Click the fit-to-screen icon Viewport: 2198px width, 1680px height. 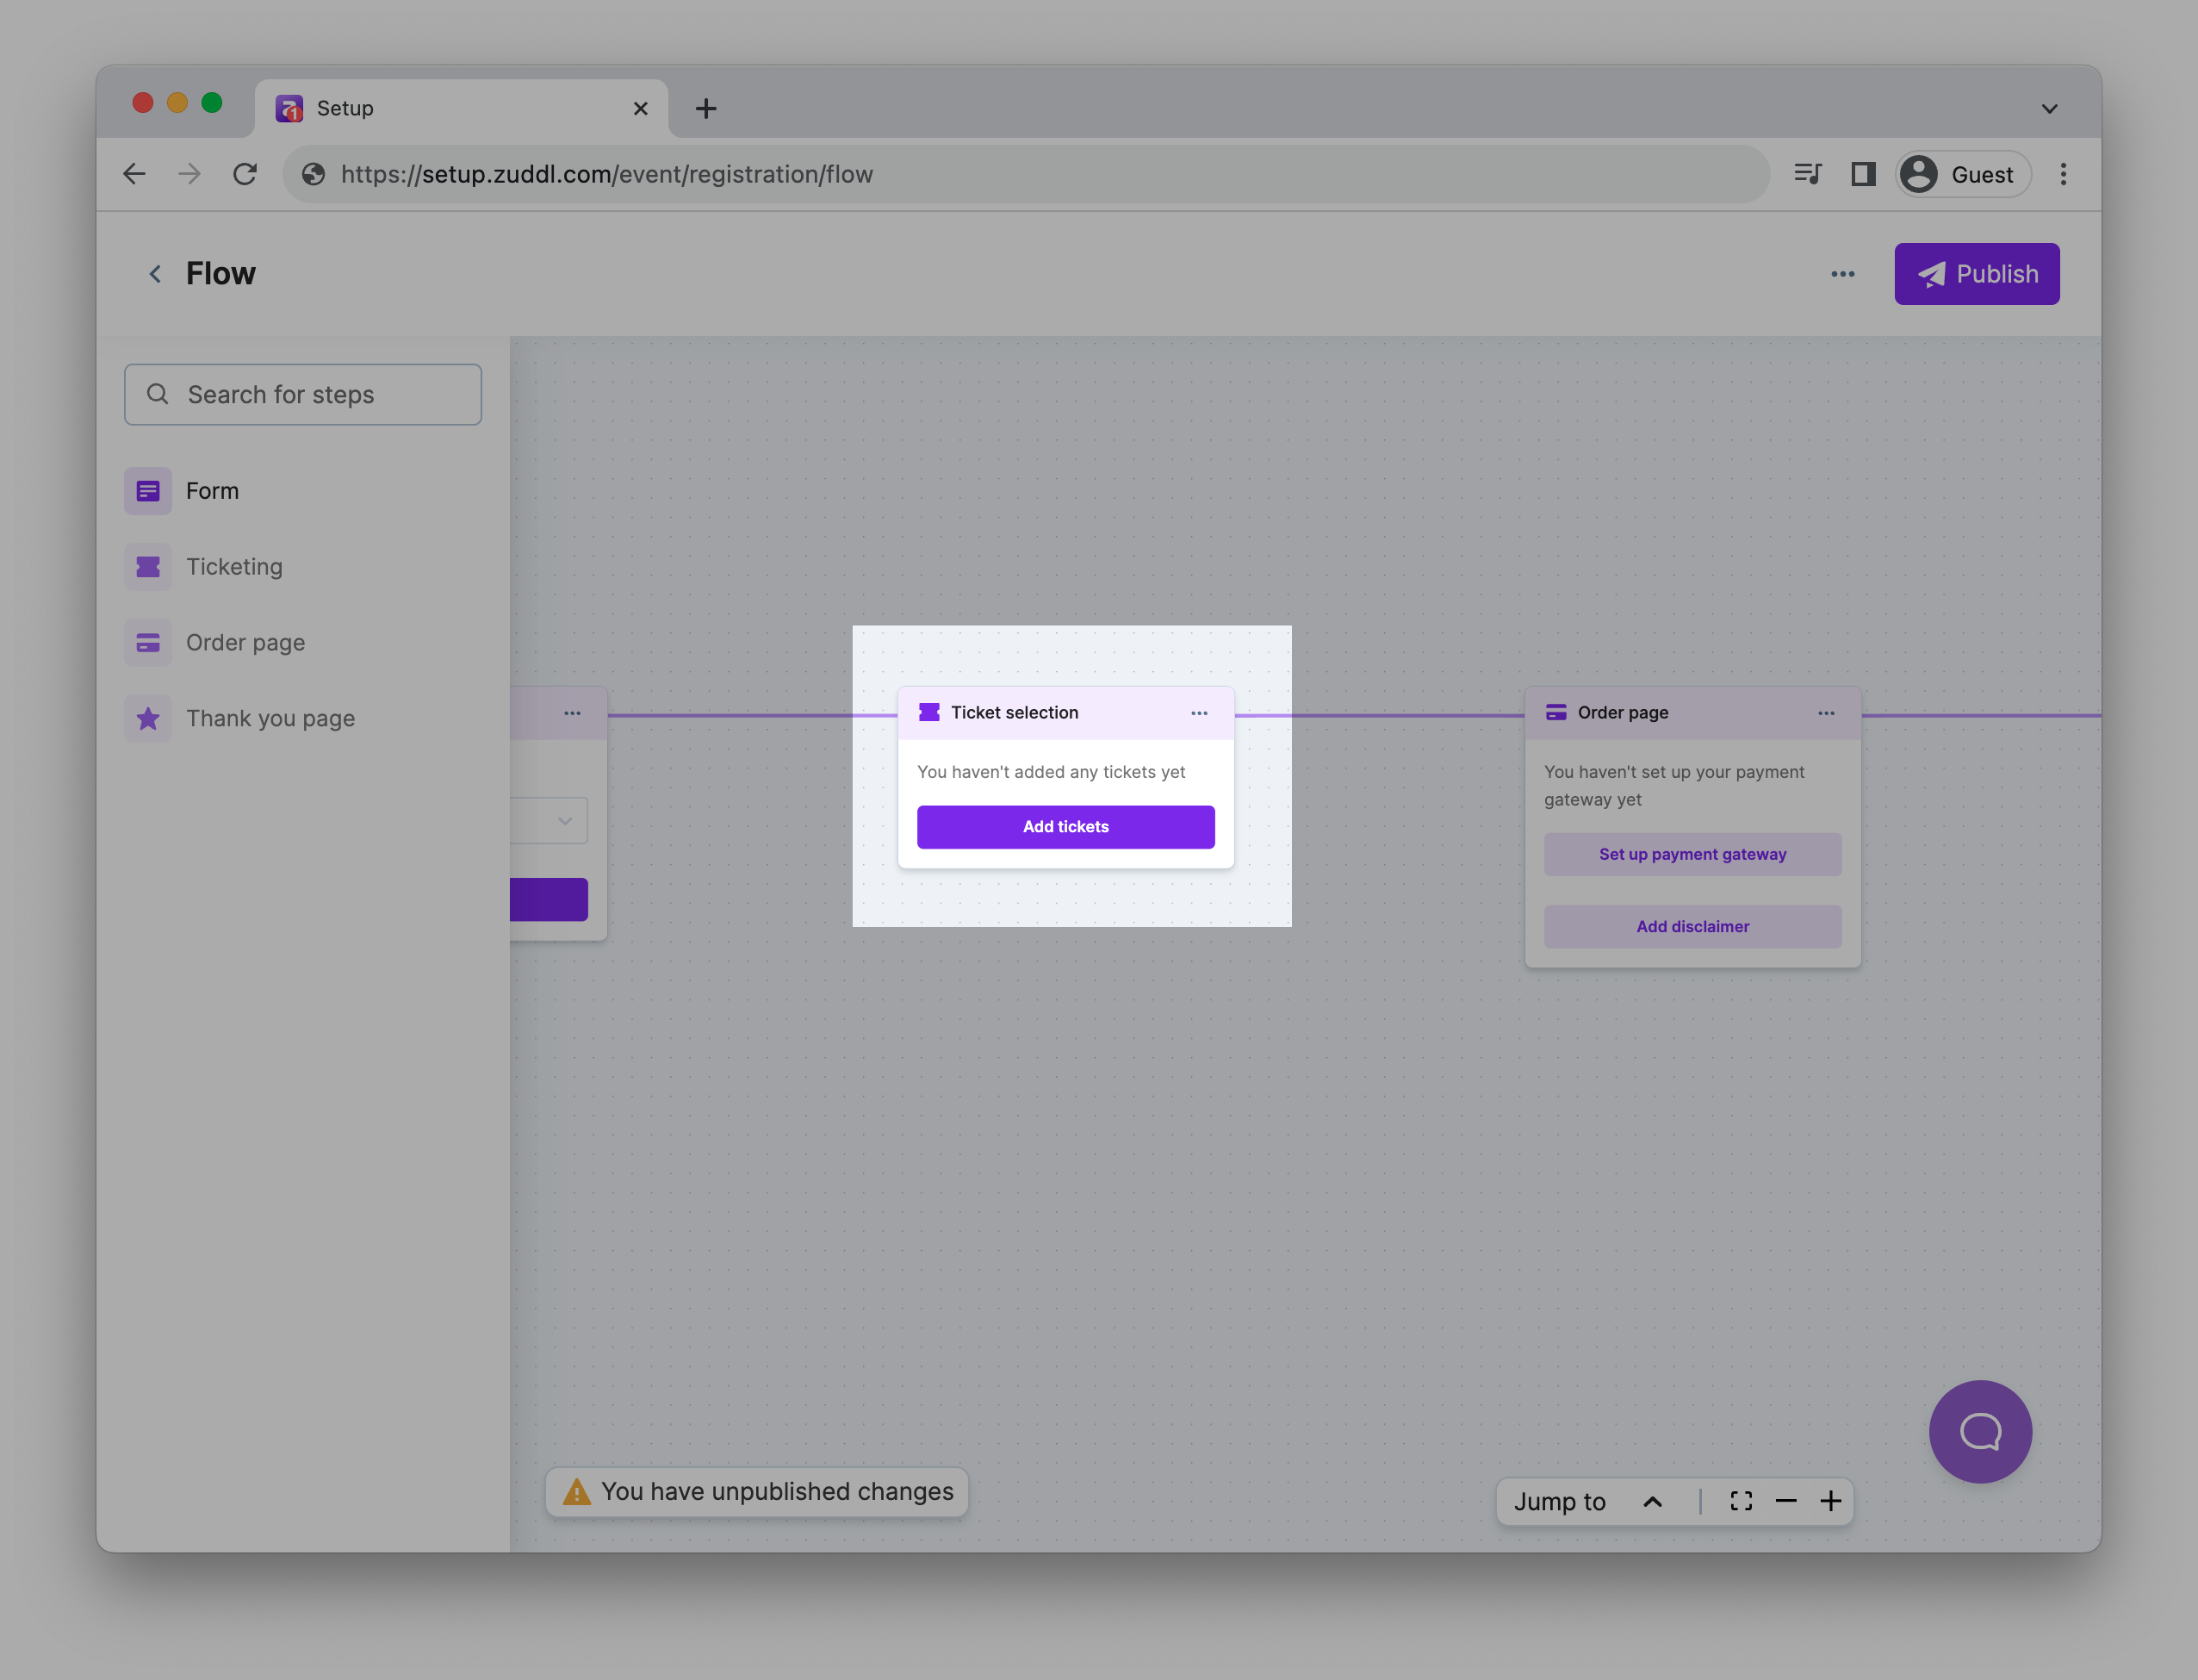[x=1740, y=1501]
